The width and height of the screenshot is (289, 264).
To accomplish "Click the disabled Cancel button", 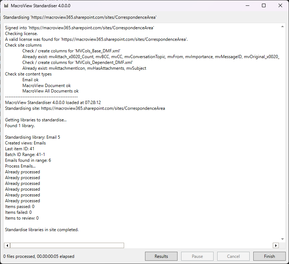I will coord(233,256).
